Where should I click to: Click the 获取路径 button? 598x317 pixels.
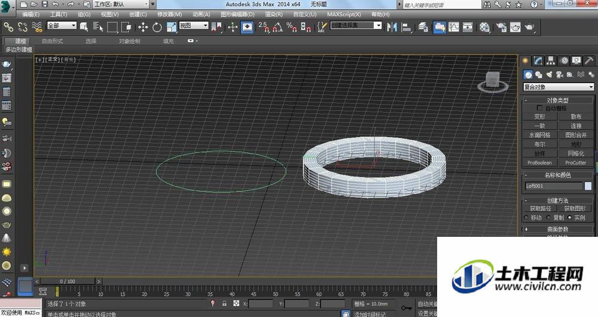(x=541, y=208)
